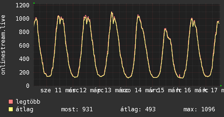
Task: Select the 'sze' day label on x-axis
Action: coord(46,90)
